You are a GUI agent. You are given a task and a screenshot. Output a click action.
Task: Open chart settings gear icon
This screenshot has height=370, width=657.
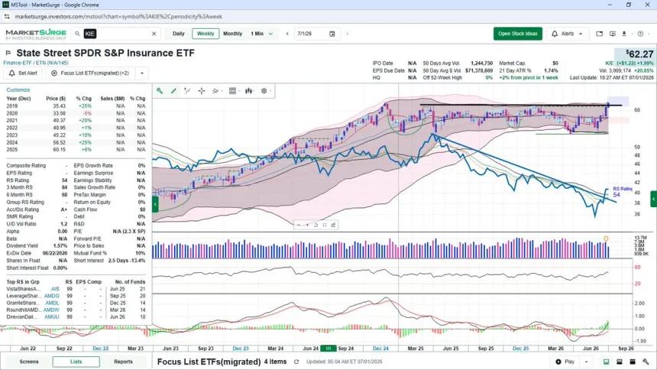(264, 91)
